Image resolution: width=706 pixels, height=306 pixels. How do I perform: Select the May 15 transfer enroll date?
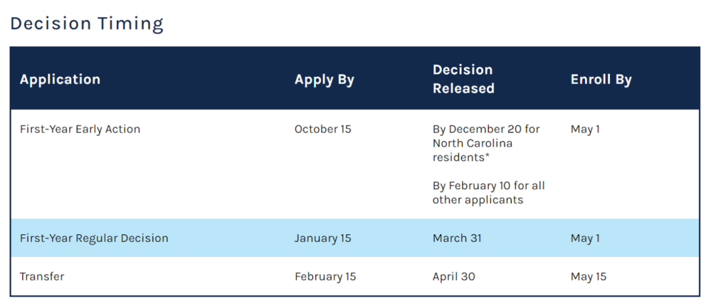point(588,277)
